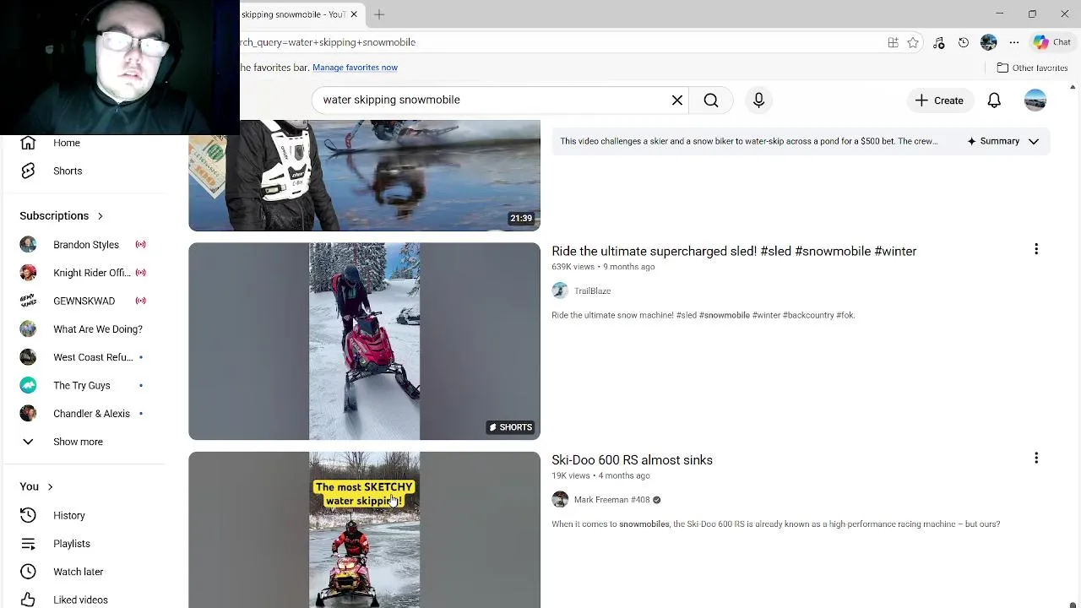
Task: Open Ski-Doo 600 RS almost sinks title
Action: coord(632,460)
